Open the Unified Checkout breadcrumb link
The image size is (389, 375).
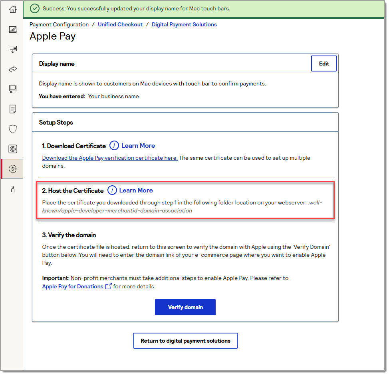[120, 25]
